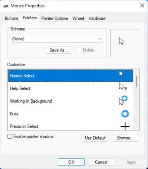Go to the Wheel tab
Viewport: 148px width, 169px height.
[x=78, y=18]
